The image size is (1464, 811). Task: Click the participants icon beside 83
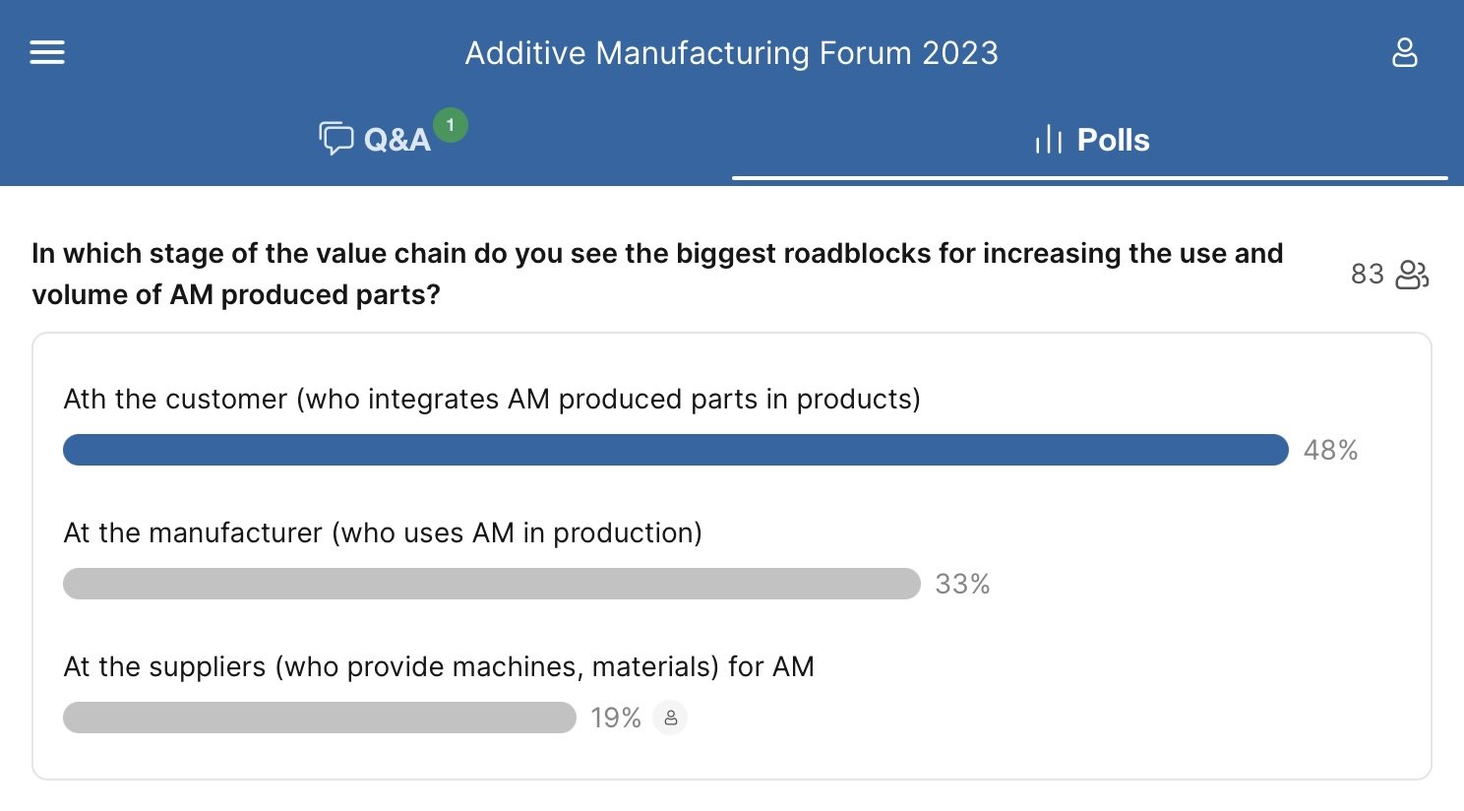(x=1412, y=274)
